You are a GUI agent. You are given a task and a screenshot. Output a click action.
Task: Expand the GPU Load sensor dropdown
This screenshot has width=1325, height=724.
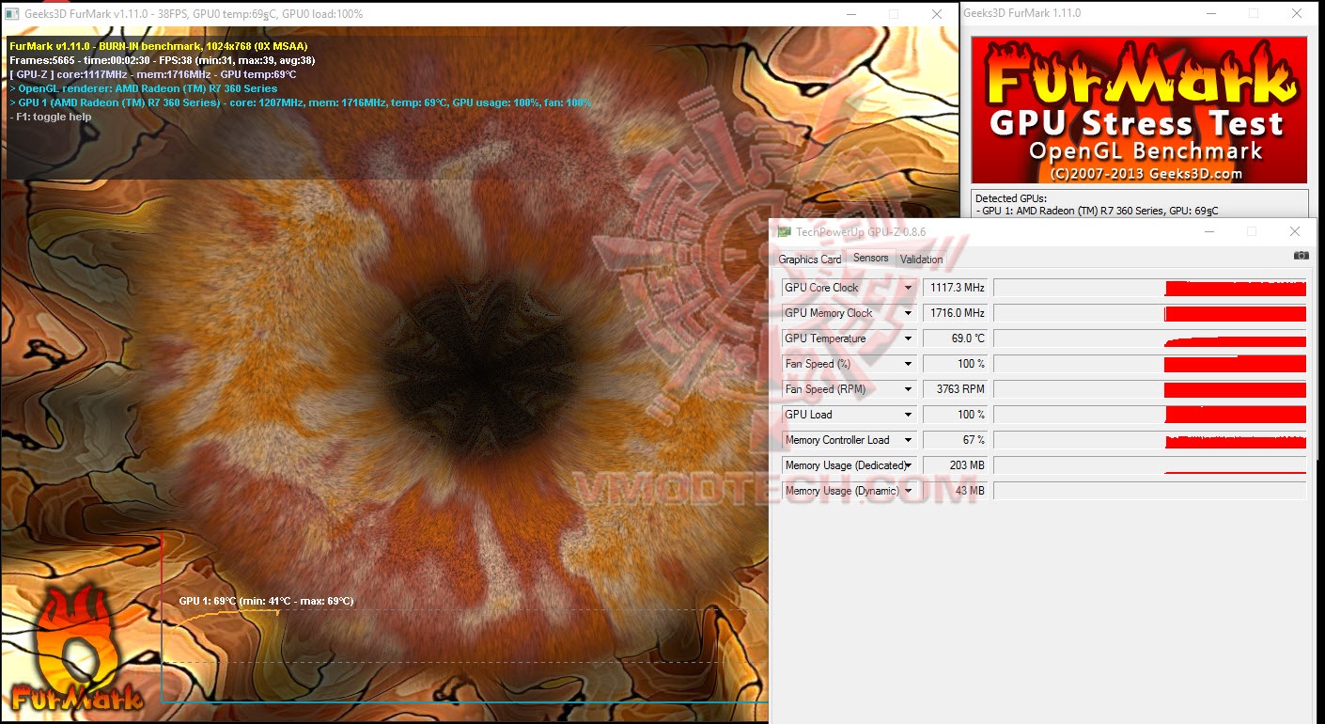pyautogui.click(x=909, y=415)
